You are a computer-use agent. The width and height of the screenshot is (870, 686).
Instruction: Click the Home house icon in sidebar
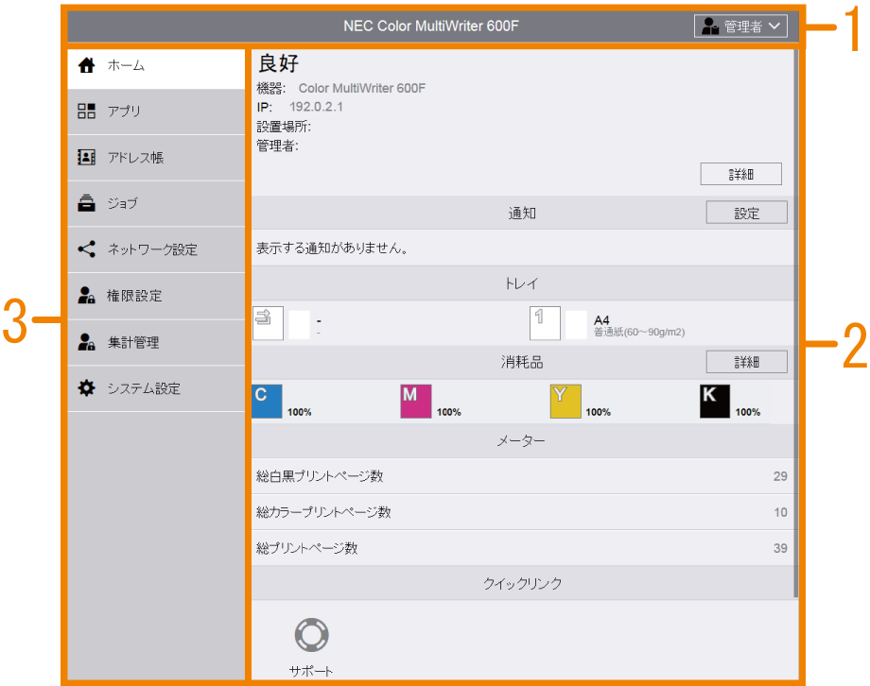click(x=87, y=66)
